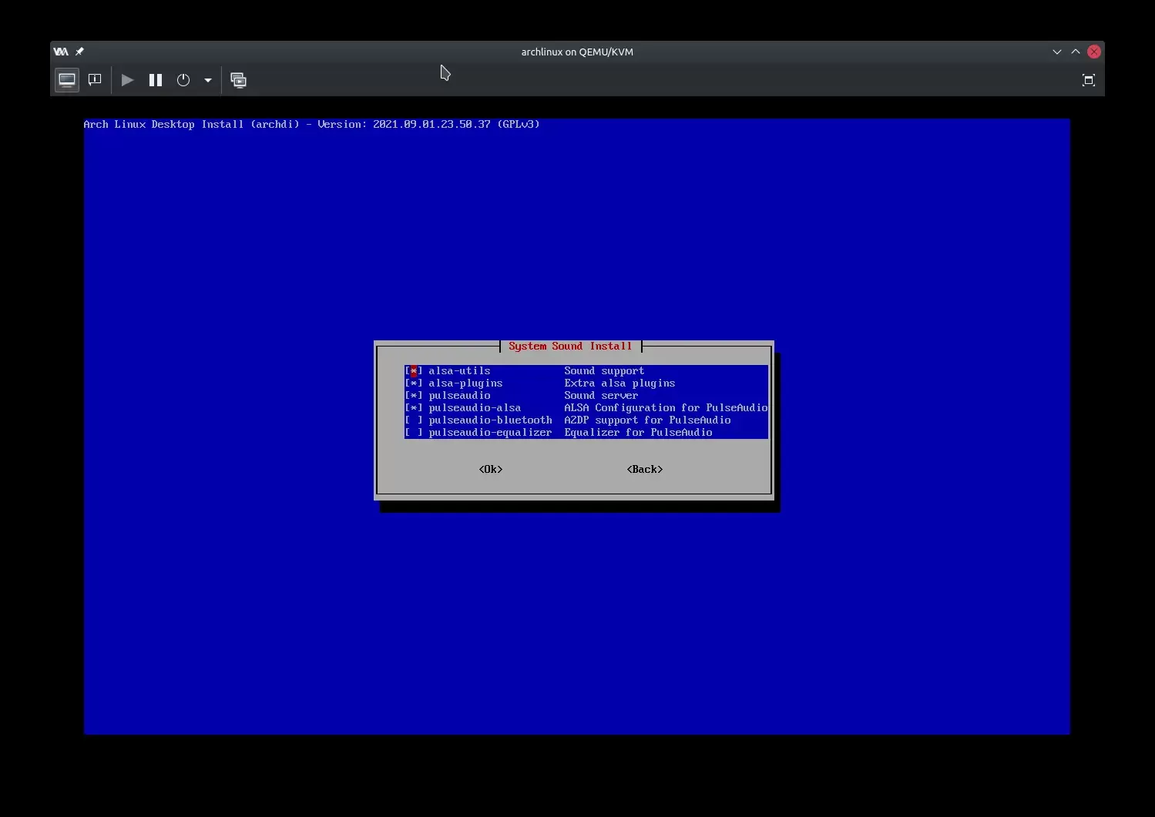Select the pulseaudio-alsa list entry
This screenshot has width=1155, height=817.
(x=475, y=408)
